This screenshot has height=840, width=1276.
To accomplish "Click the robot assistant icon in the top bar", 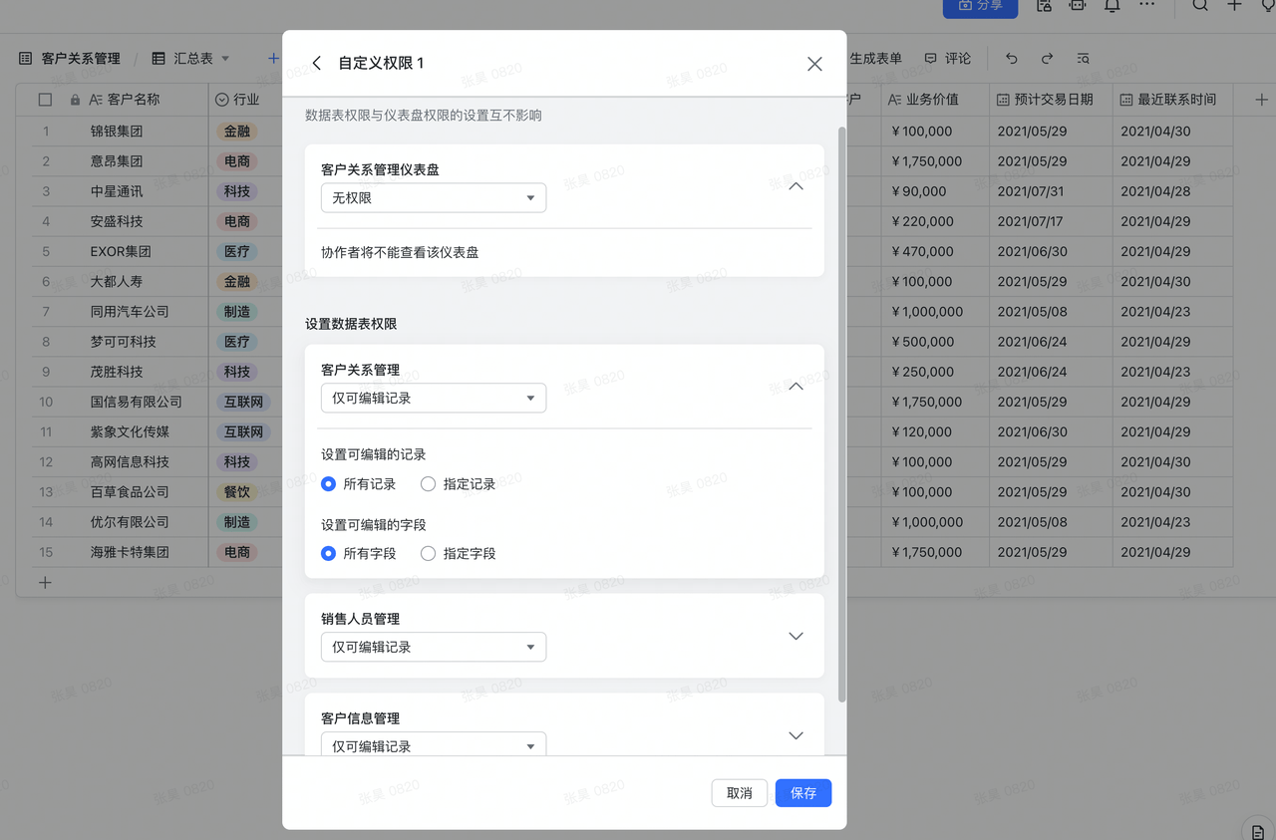I will [1077, 6].
